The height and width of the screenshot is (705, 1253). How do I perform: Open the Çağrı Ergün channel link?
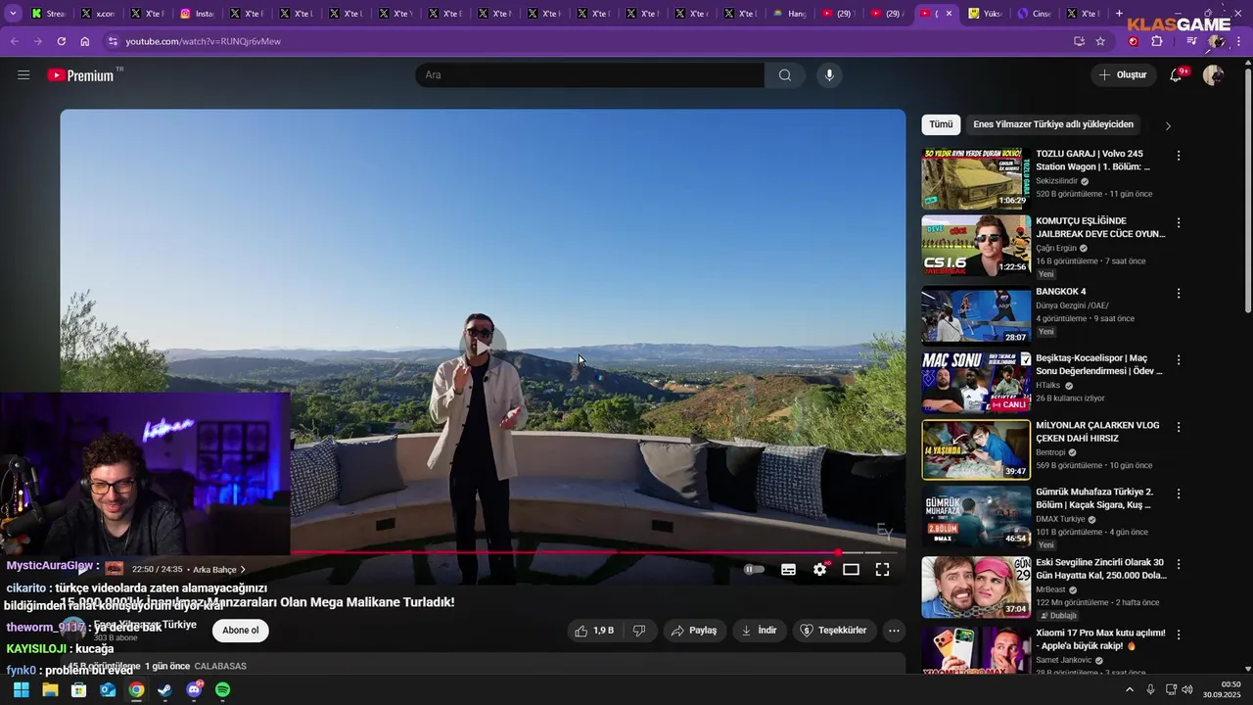1056,248
